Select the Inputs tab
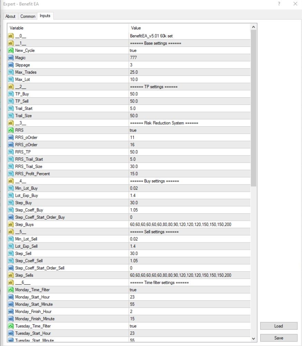302x346 pixels. pyautogui.click(x=45, y=16)
